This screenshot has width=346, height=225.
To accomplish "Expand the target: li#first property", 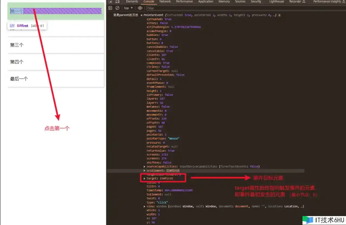I will [x=145, y=178].
